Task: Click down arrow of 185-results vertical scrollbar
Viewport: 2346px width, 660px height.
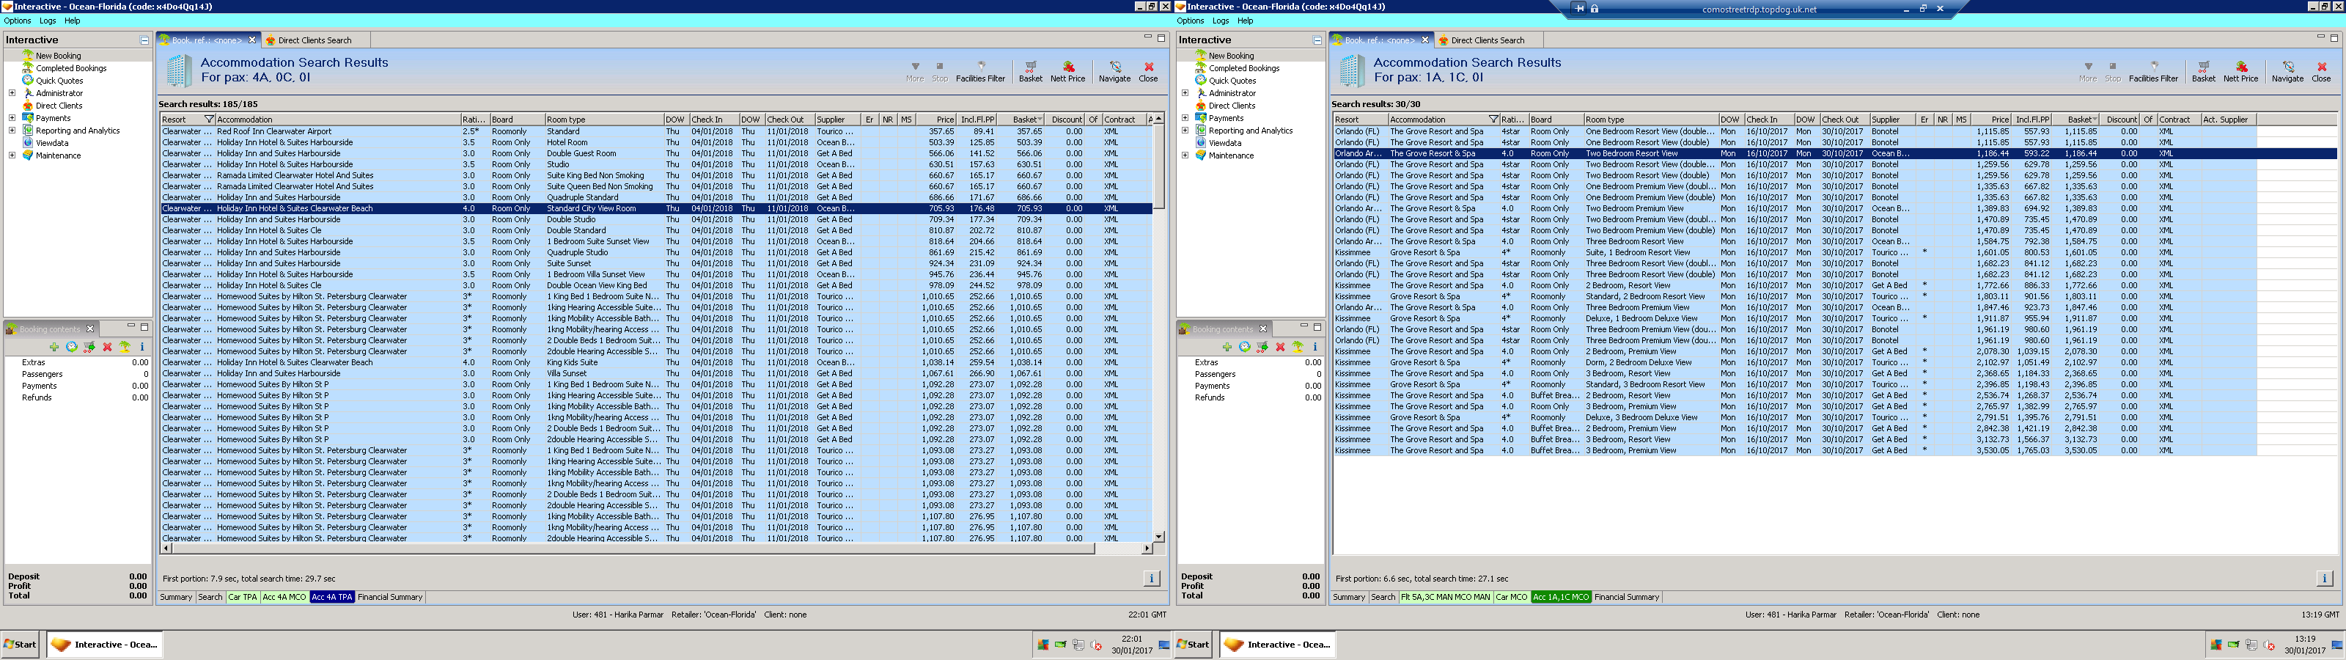Action: [x=1158, y=537]
